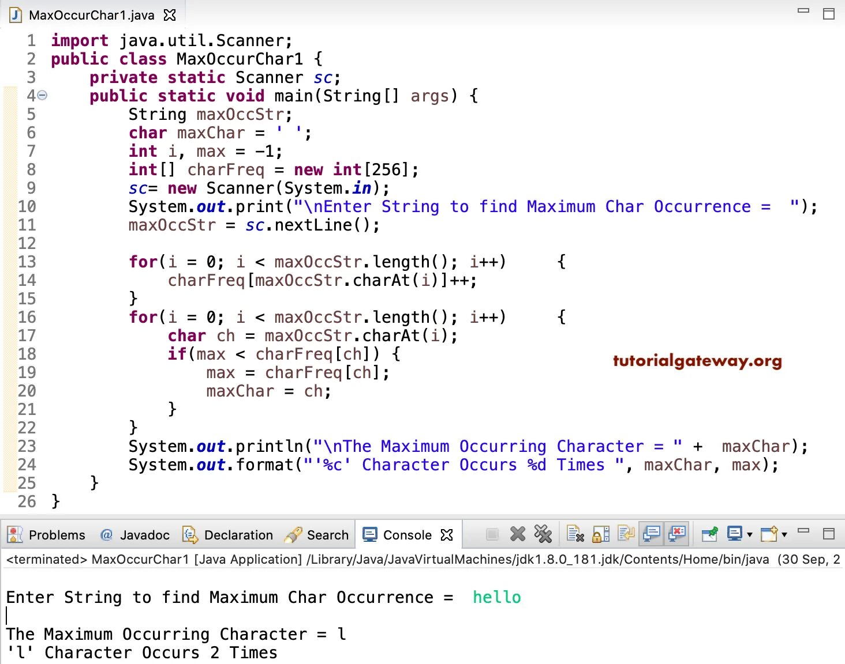
Task: Minimize the editor area
Action: tap(803, 11)
